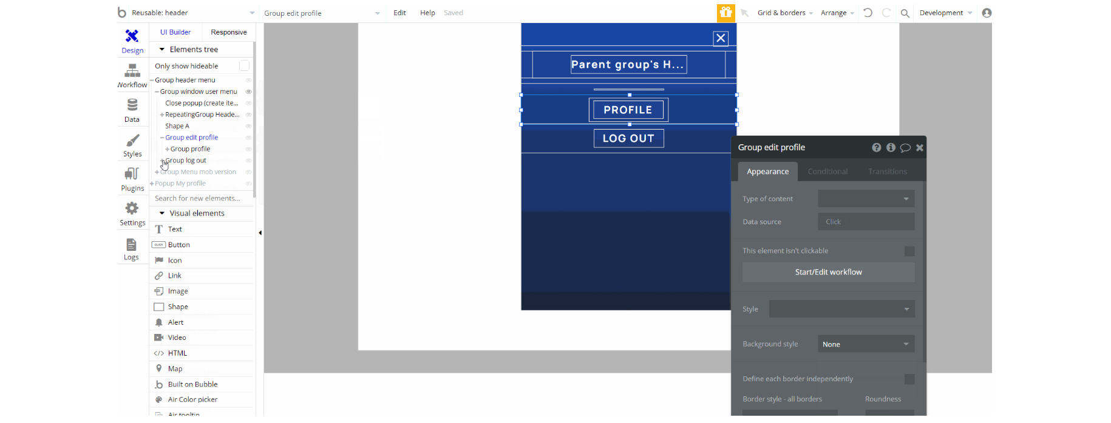Screen dimensions: 1111x423
Task: Collapse the Elements tree section
Action: pyautogui.click(x=162, y=49)
